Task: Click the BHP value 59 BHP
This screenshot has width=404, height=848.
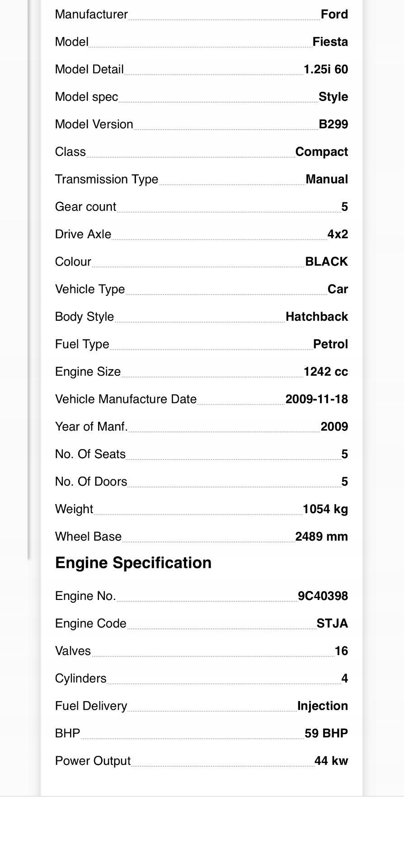Action: tap(326, 733)
